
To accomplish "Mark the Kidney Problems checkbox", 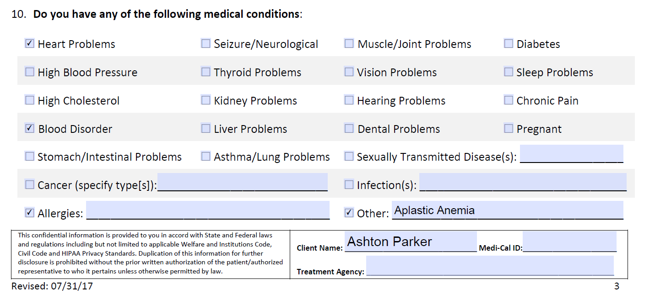I will 206,100.
